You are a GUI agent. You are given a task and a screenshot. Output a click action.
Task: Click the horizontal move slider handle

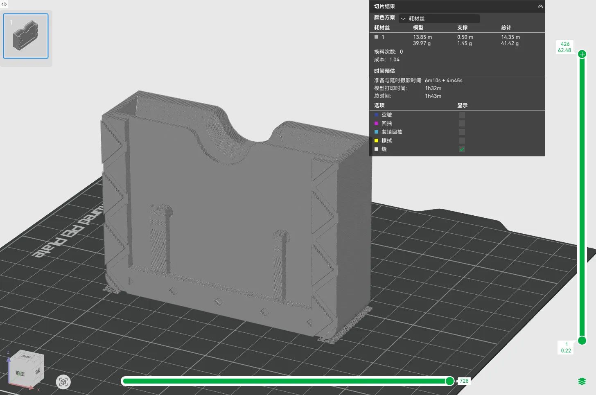pos(449,381)
